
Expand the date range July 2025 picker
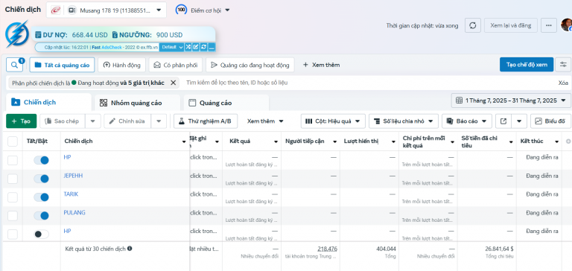[511, 101]
